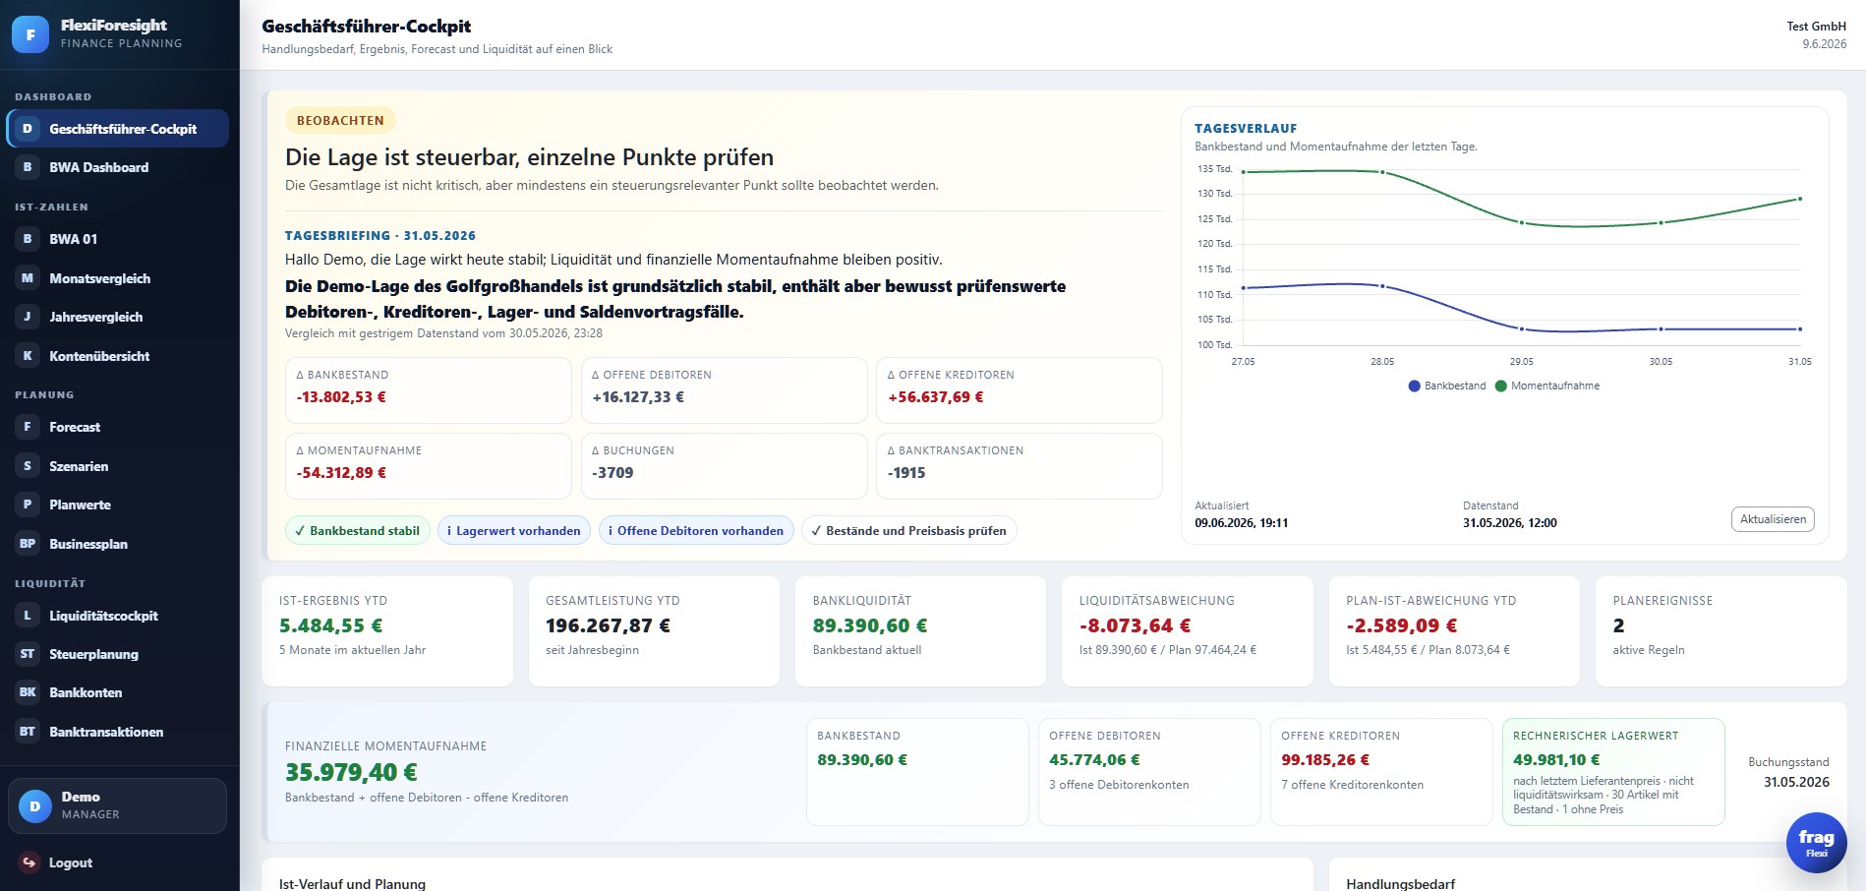Open the Demo Manager user profile
1866x891 pixels.
tap(117, 805)
